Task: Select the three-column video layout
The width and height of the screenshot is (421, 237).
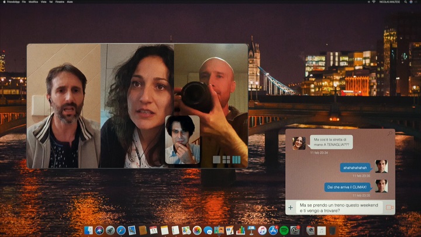Action: point(236,159)
